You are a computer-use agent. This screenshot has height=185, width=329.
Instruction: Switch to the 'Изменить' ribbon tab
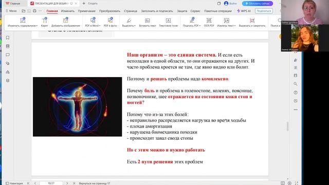(68, 11)
